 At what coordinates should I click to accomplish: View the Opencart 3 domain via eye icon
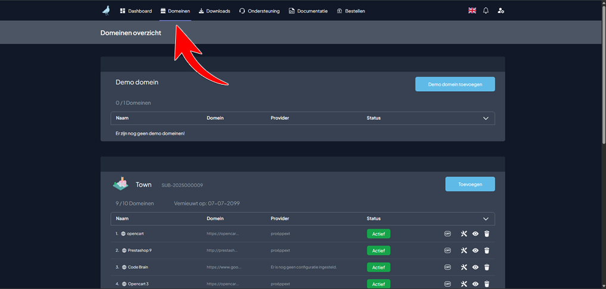(475, 284)
